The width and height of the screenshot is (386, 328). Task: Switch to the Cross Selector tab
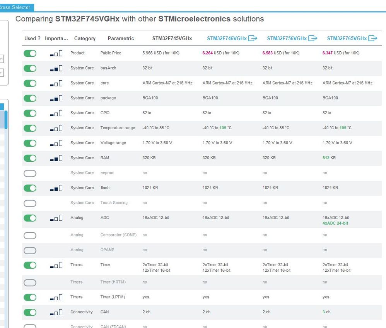(x=16, y=7)
